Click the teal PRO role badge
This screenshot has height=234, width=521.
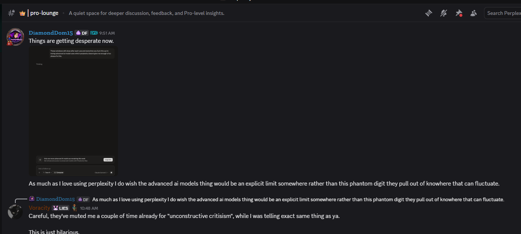[94, 33]
